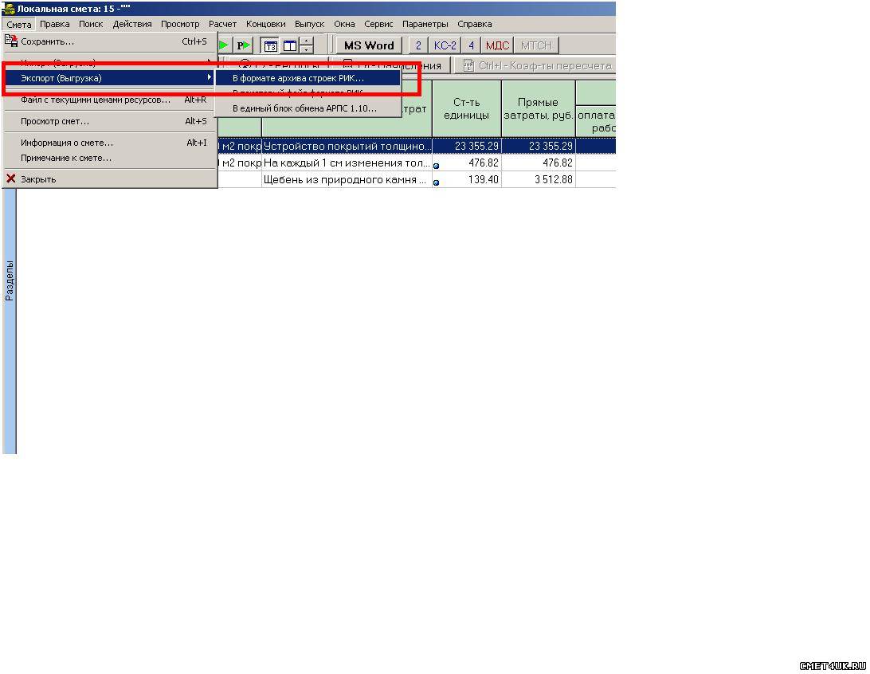The width and height of the screenshot is (870, 674).
Task: Click the Ctrl+I Коэф-ты пересчета button
Action: 535,65
